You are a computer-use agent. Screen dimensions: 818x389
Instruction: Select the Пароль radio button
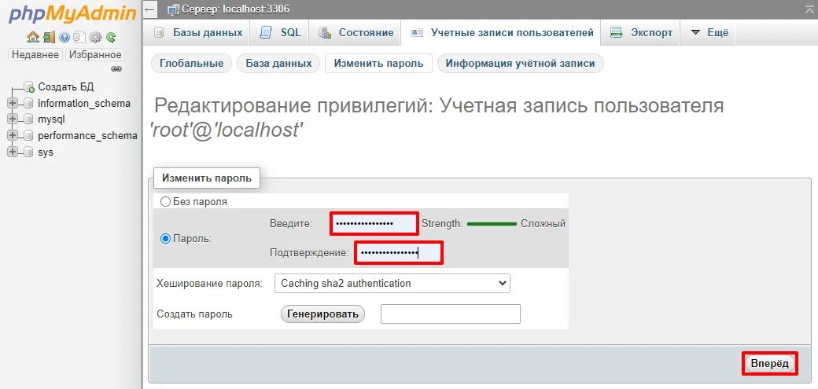pyautogui.click(x=165, y=239)
